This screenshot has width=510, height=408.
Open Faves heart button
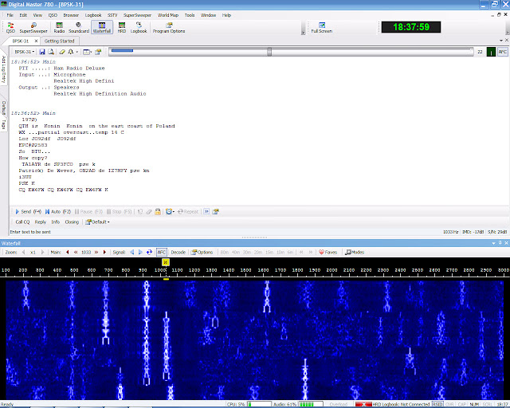click(328, 252)
